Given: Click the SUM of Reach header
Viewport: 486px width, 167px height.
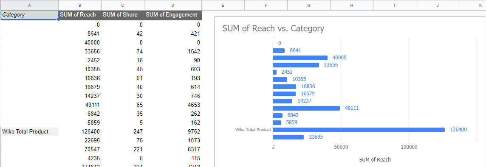Looking at the screenshot, I should (x=80, y=15).
